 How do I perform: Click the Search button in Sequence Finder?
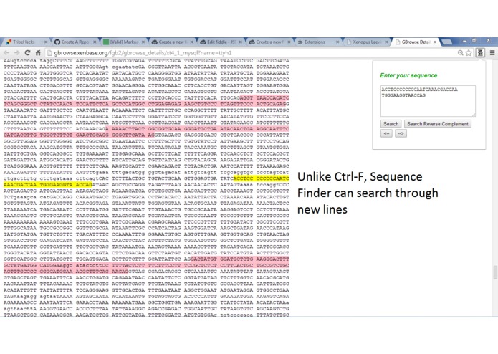pos(391,124)
